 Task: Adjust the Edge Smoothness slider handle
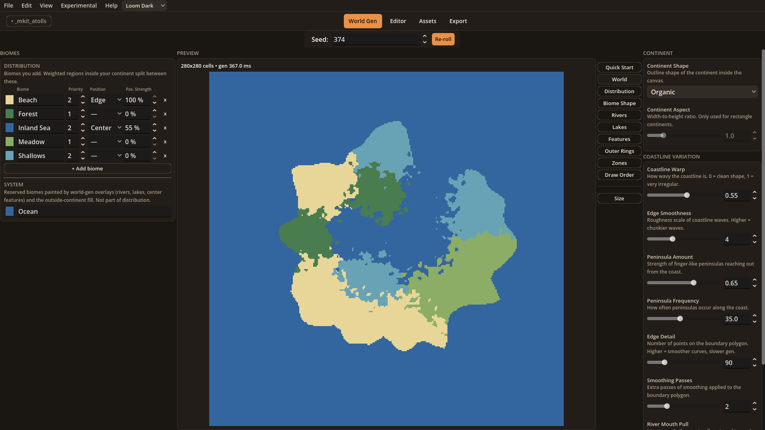(673, 239)
